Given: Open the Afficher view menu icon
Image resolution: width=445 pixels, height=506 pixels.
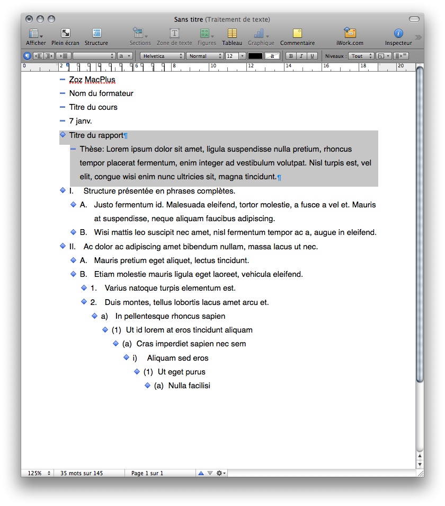Looking at the screenshot, I should [x=35, y=33].
